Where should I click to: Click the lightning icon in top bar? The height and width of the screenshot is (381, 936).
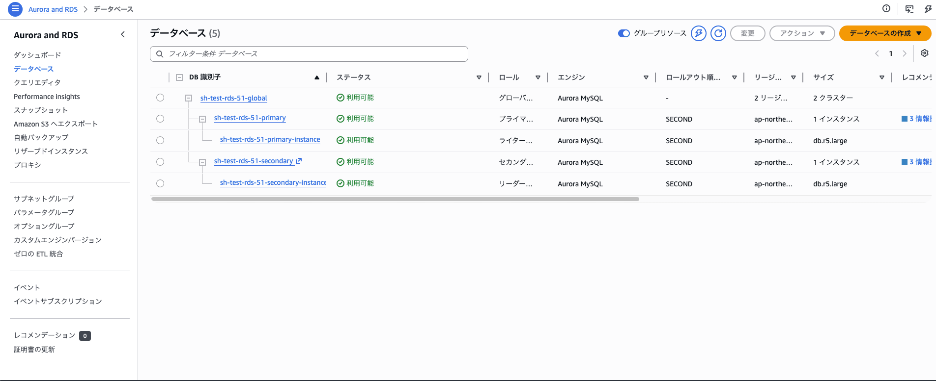click(928, 9)
